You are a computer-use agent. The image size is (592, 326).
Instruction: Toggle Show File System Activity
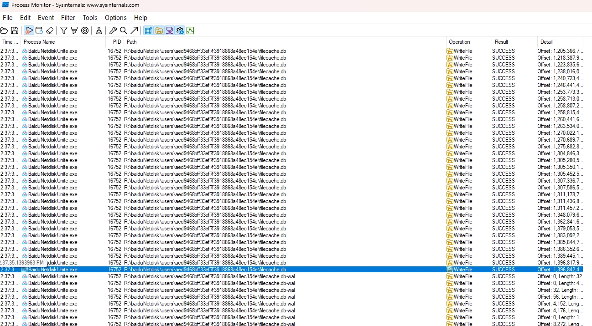159,31
